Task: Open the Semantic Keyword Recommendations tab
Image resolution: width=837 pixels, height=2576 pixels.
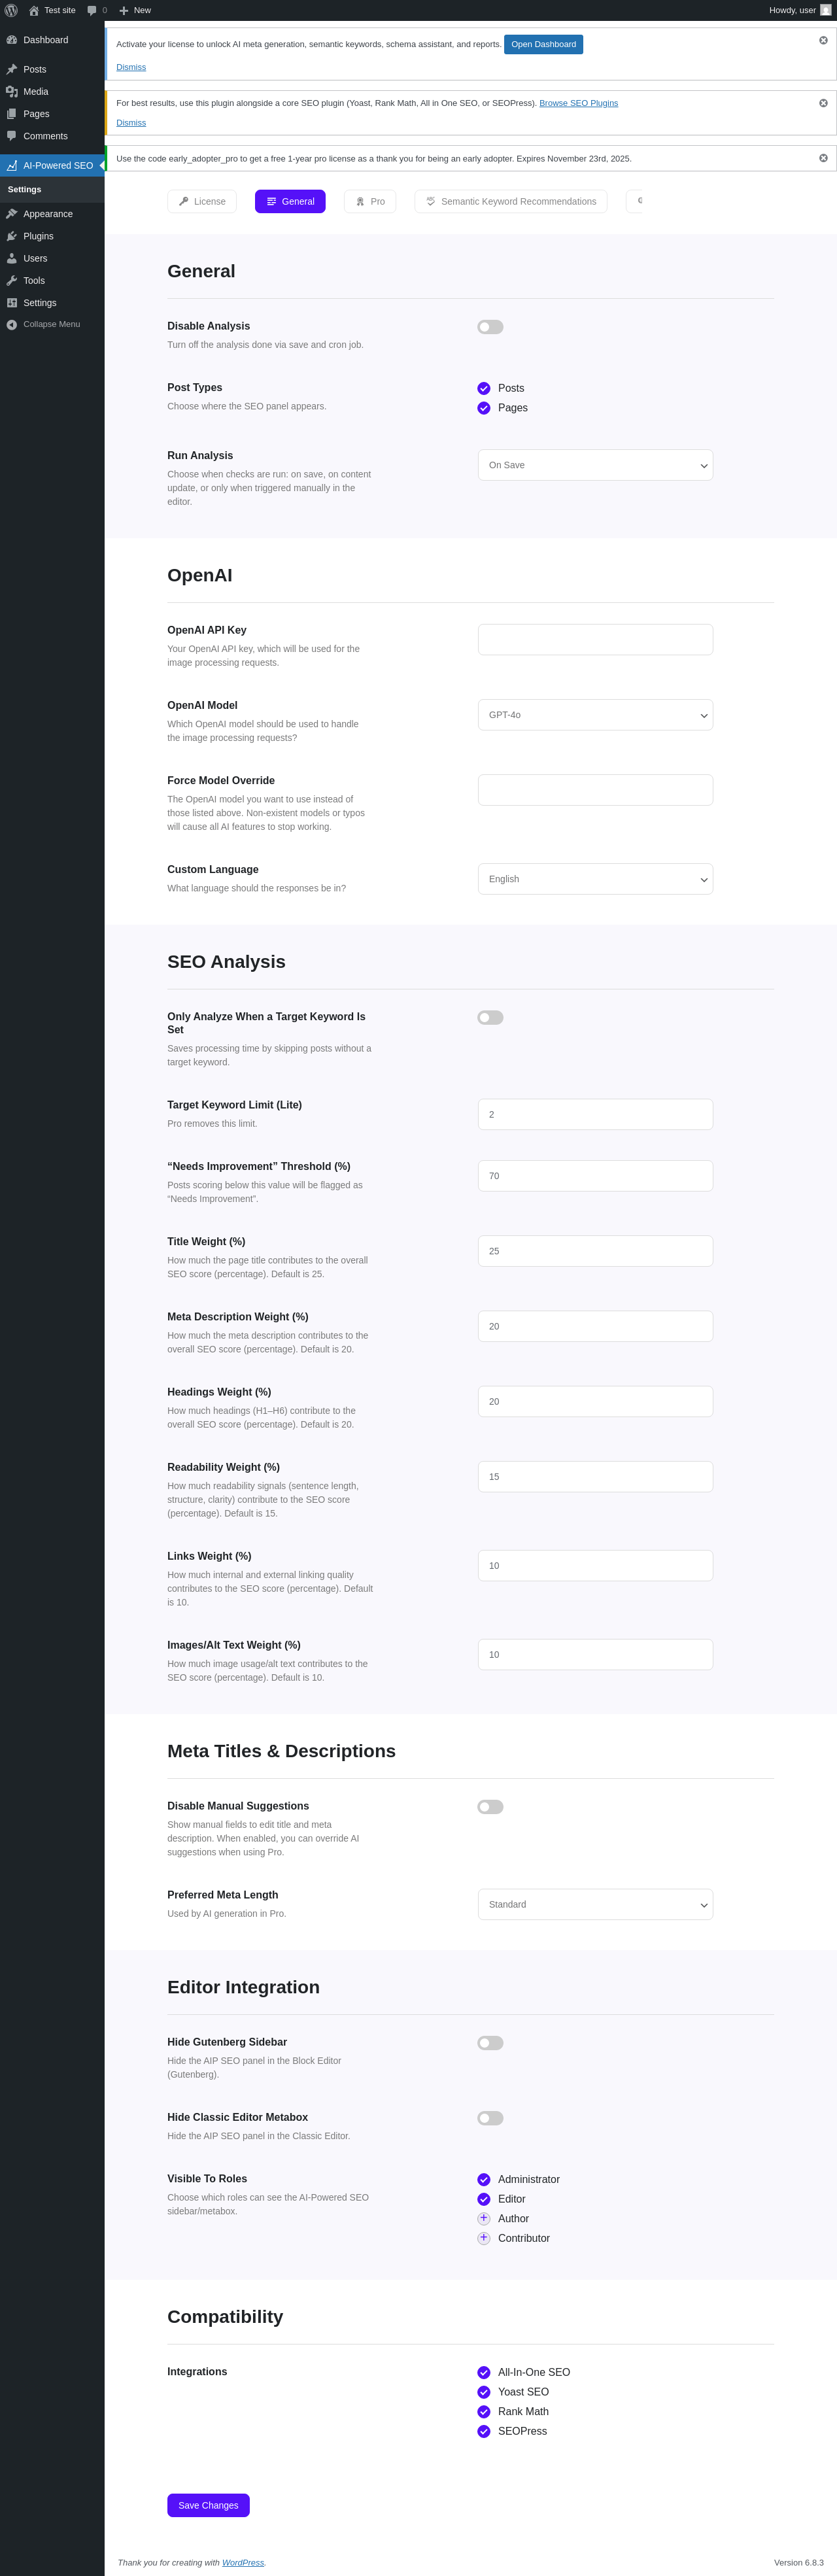Action: coord(510,201)
